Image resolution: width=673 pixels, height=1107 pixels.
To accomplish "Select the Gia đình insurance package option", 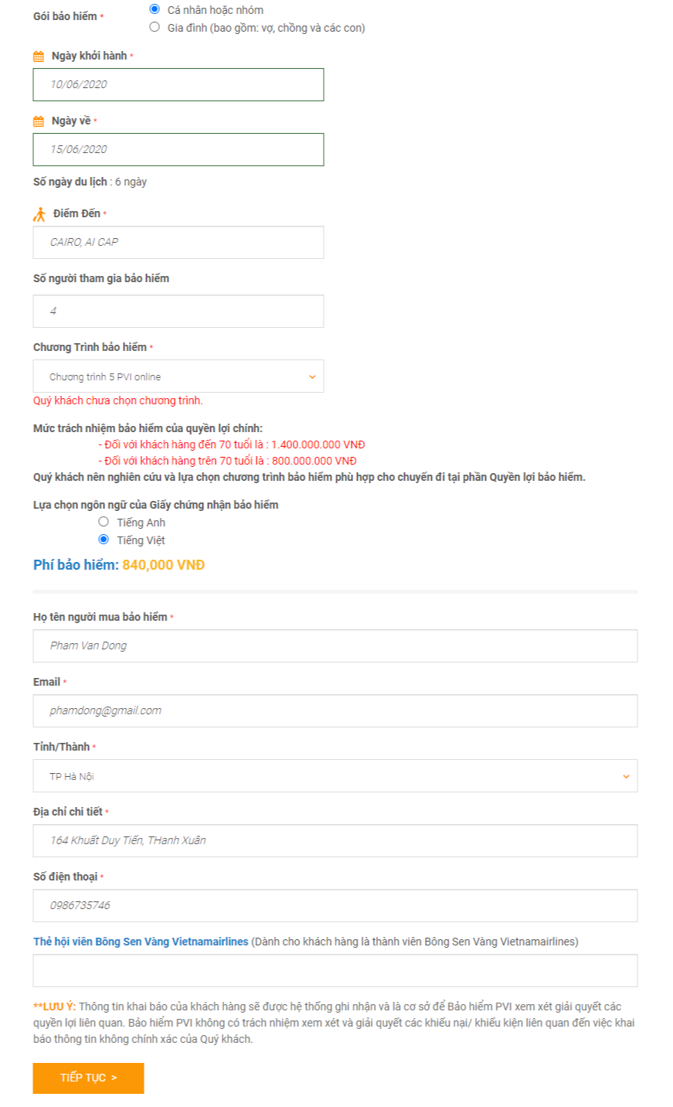I will pyautogui.click(x=155, y=27).
